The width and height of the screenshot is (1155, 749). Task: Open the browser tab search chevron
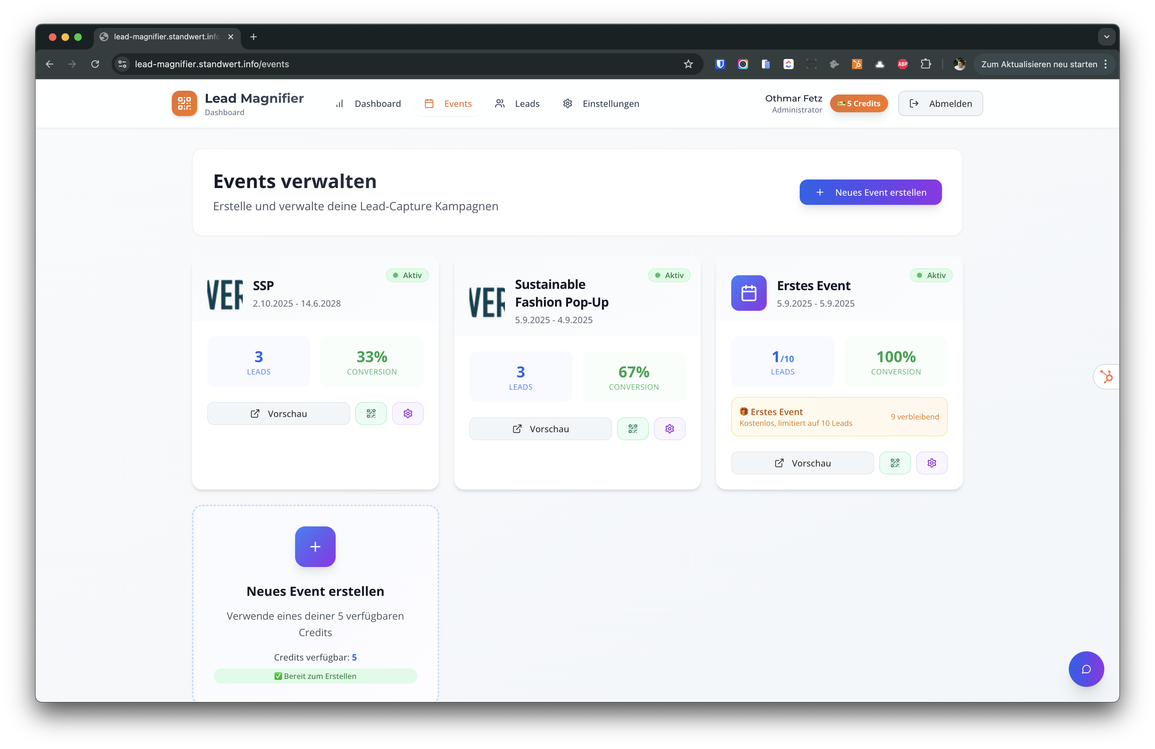pos(1107,37)
